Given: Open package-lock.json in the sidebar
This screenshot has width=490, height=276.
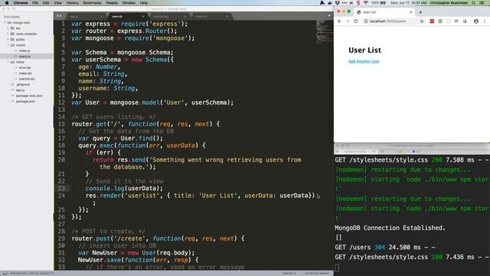Looking at the screenshot, I should (x=29, y=96).
